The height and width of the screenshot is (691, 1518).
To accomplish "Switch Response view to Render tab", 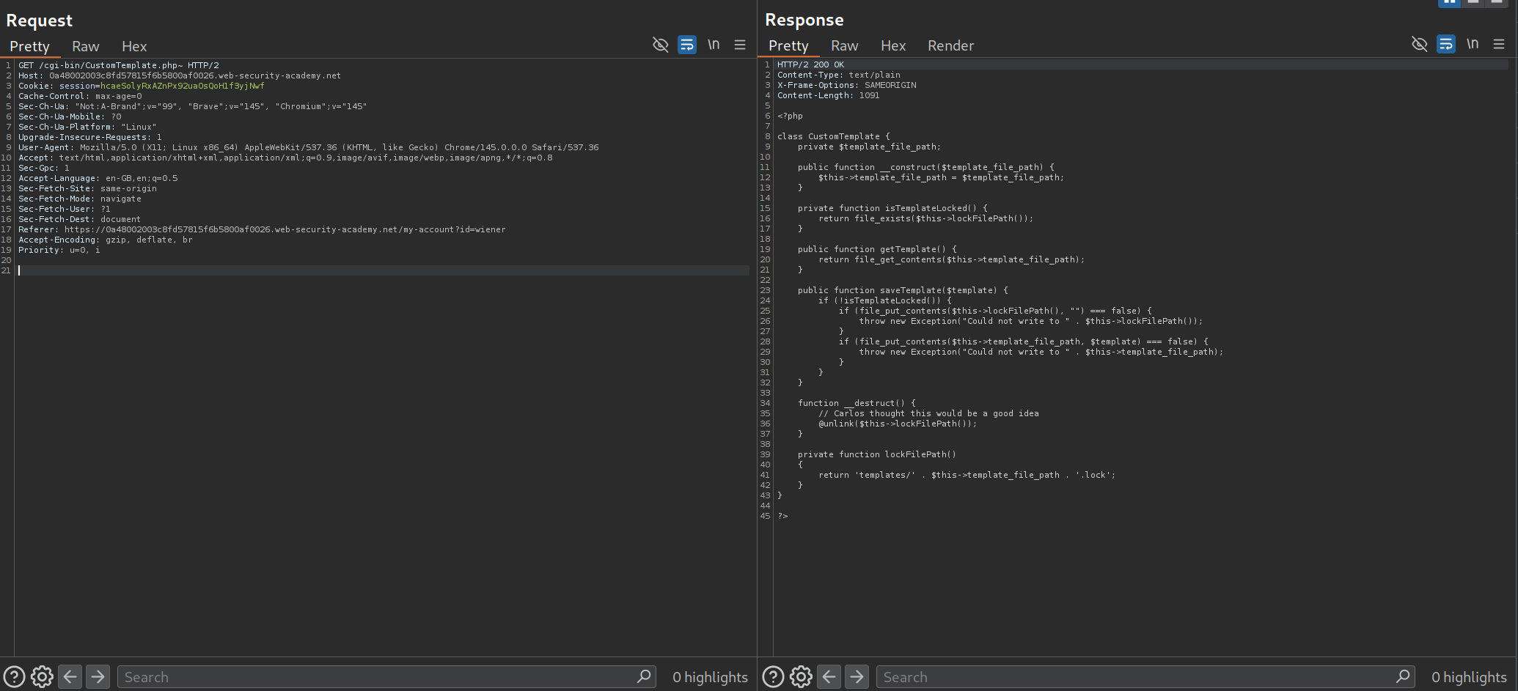I will pos(950,45).
